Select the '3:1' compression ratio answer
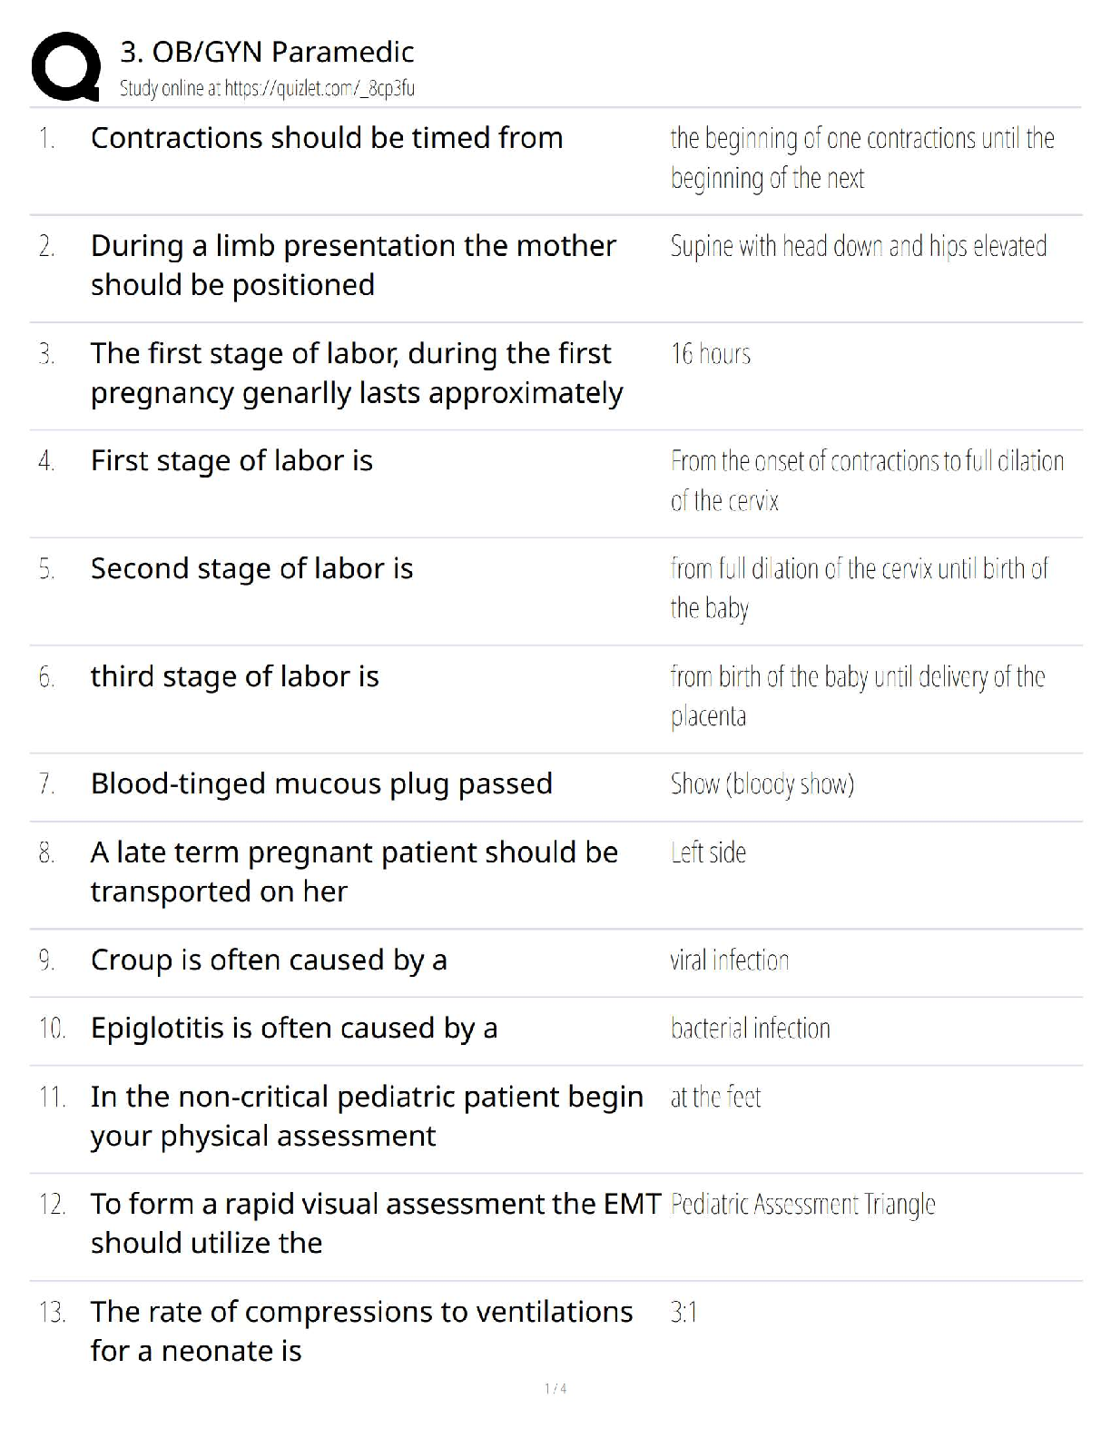The height and width of the screenshot is (1438, 1111). tap(683, 1313)
